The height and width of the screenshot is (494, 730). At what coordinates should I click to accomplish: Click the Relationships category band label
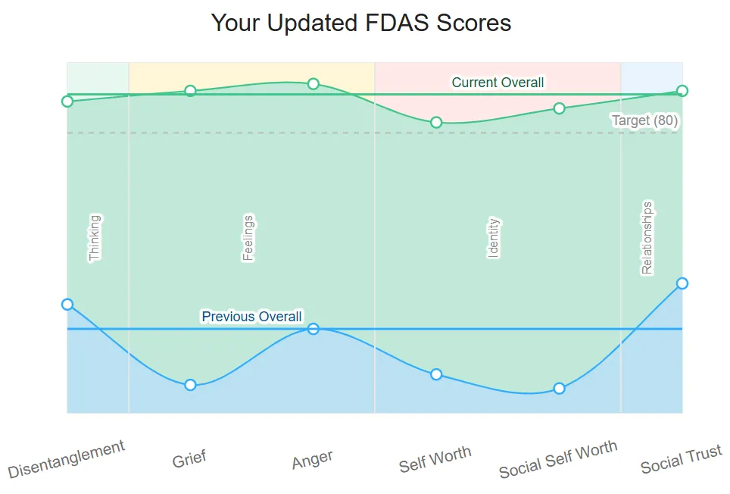[647, 238]
